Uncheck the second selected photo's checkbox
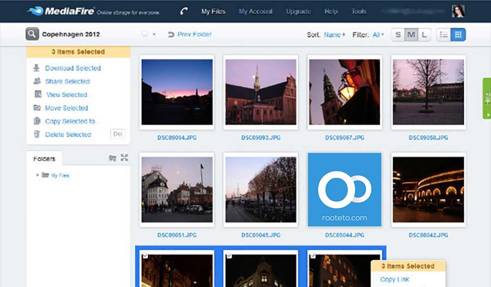This screenshot has height=287, width=491. coord(229,256)
